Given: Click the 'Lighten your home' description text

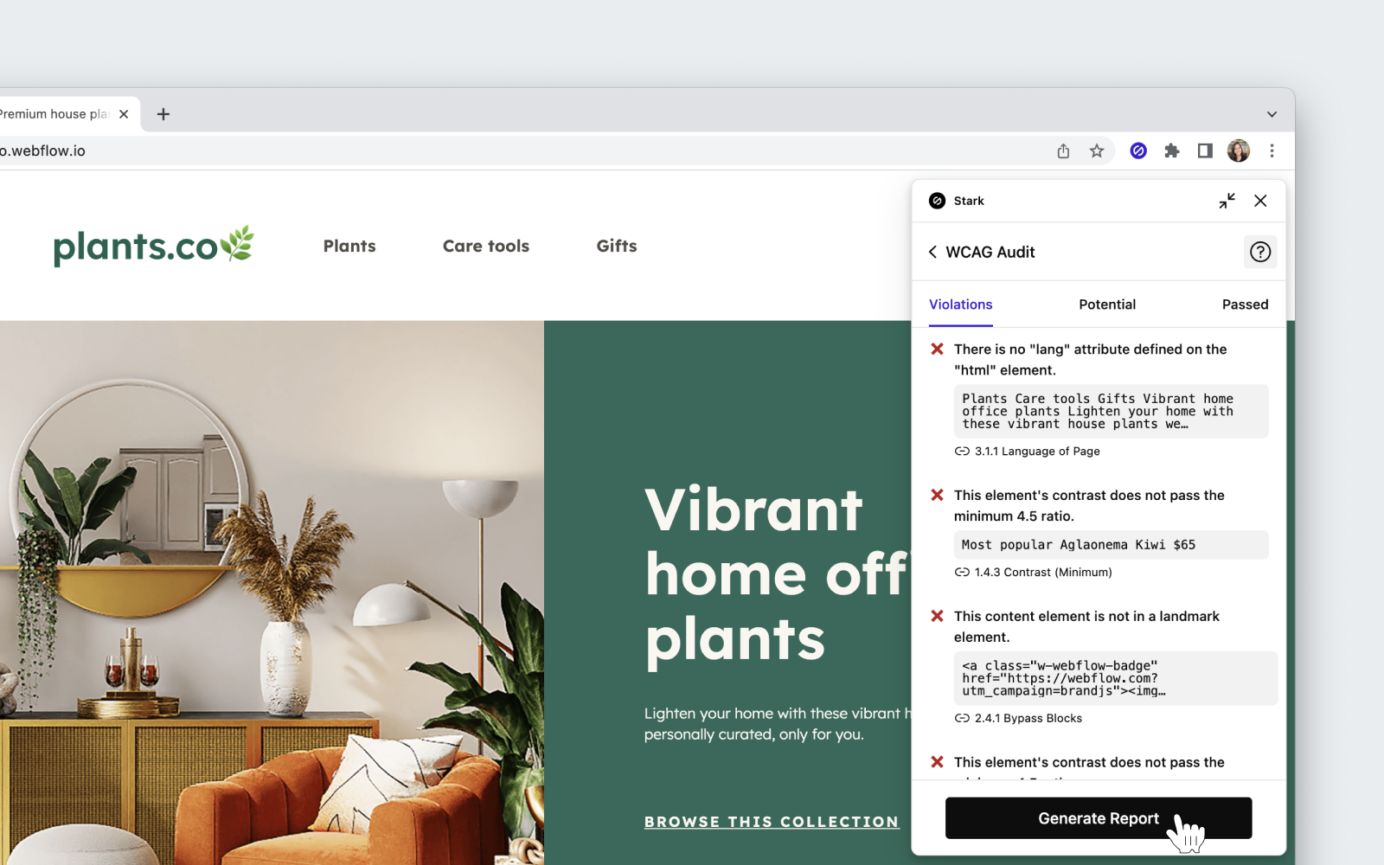Looking at the screenshot, I should click(777, 724).
